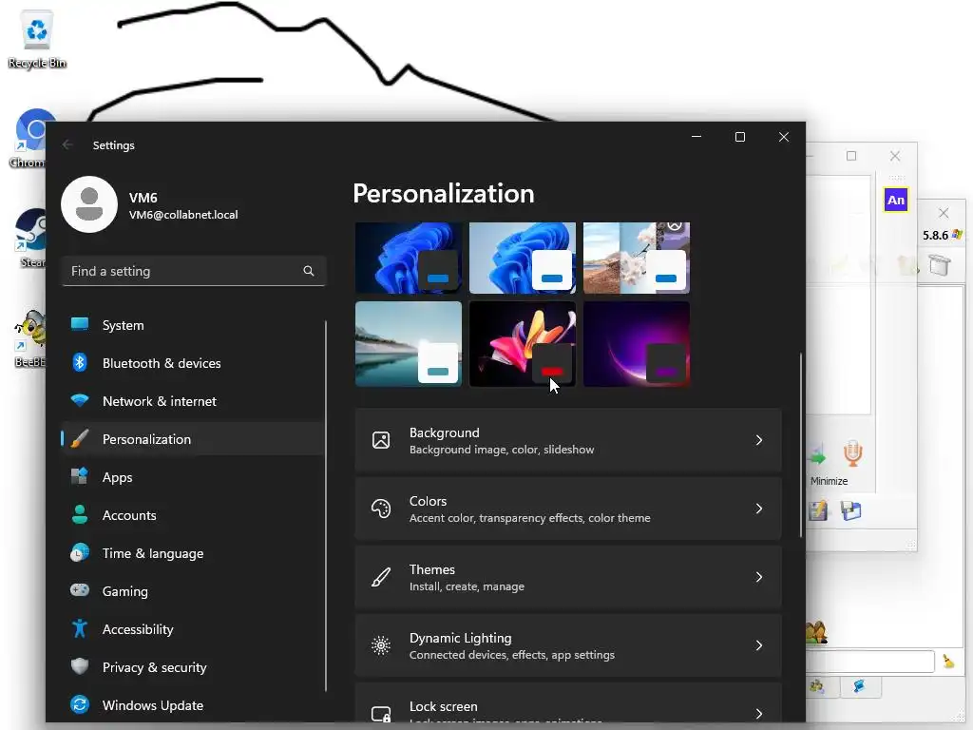The height and width of the screenshot is (730, 973).
Task: Click the orange microphone icon in background window
Action: coord(853,453)
